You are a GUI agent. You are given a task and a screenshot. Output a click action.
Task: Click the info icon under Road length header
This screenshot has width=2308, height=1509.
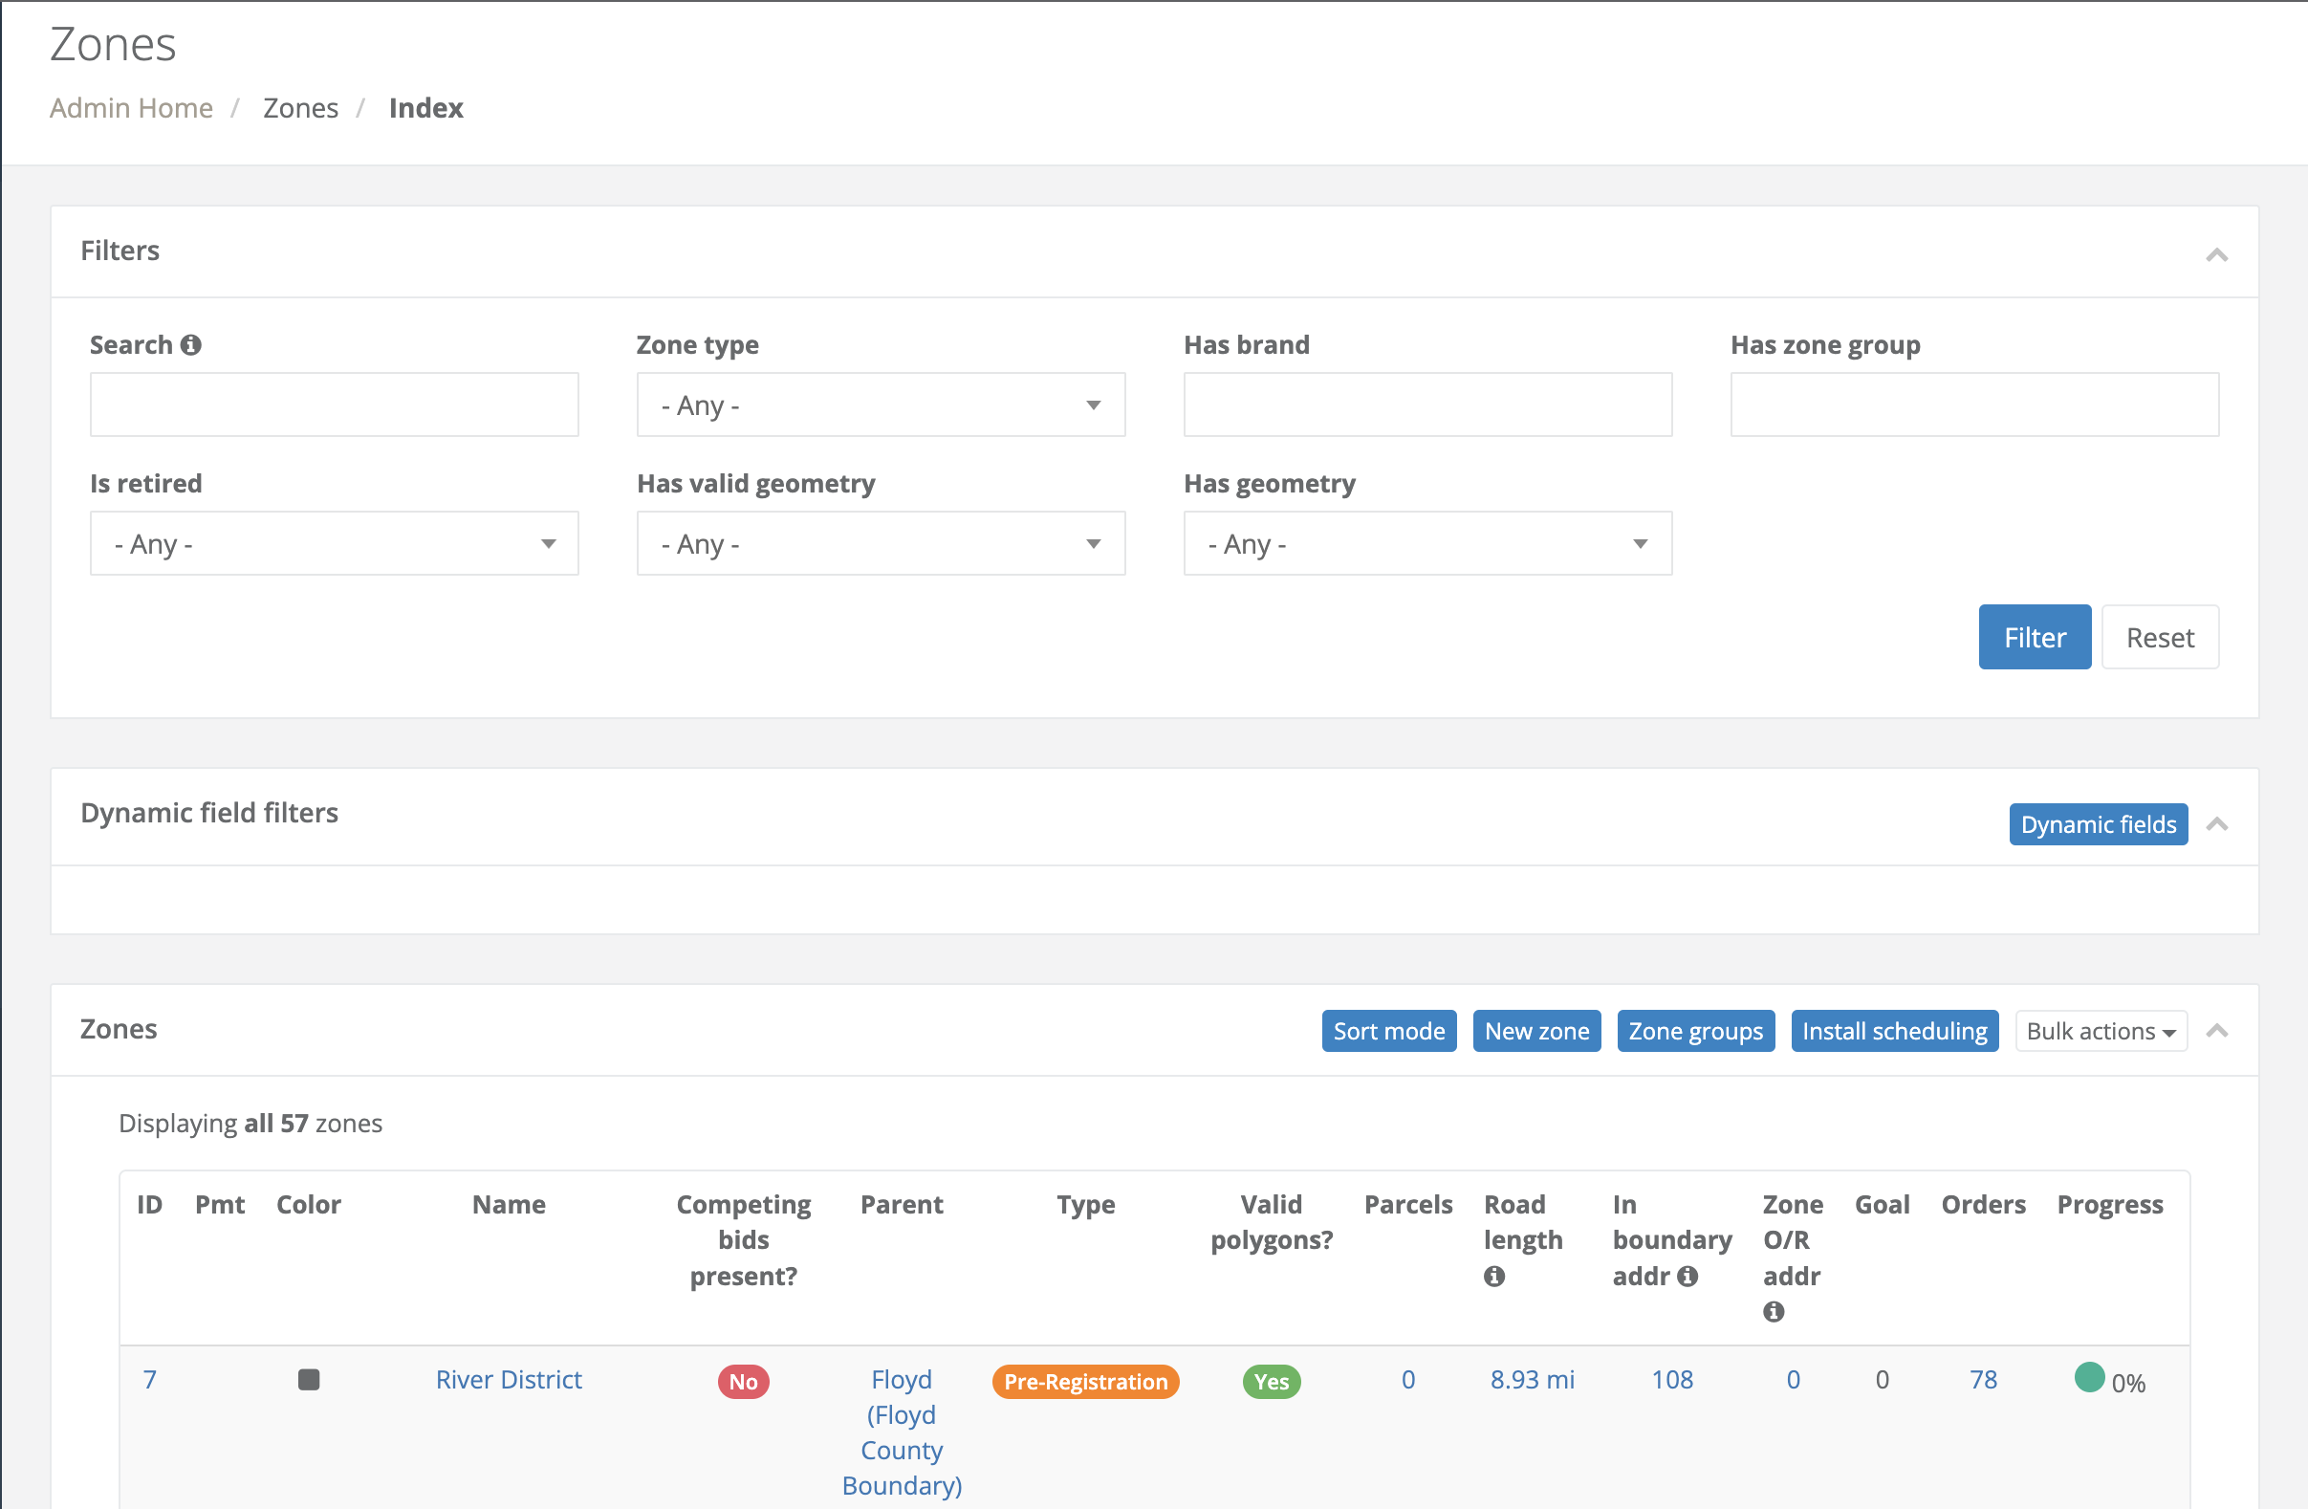1493,1277
